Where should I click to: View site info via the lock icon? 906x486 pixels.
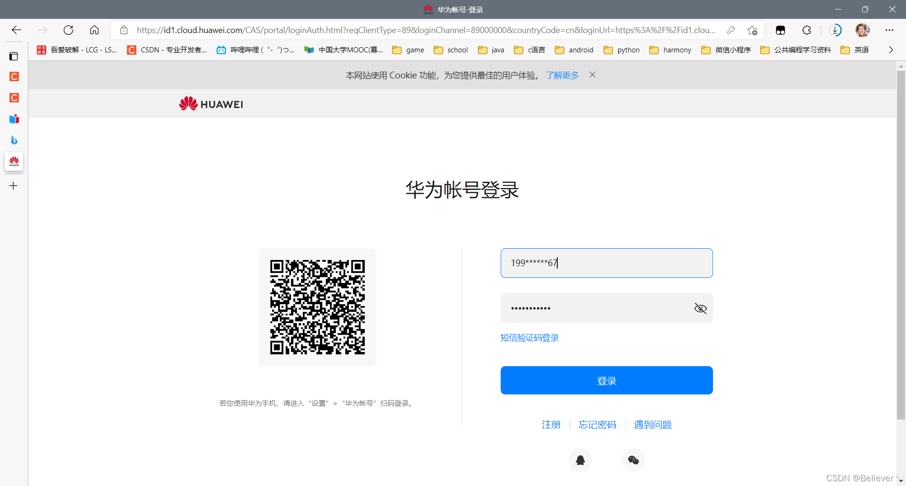coord(124,30)
